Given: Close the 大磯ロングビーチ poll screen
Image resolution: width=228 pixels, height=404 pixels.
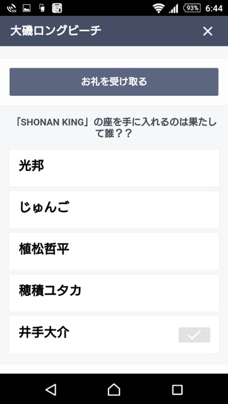Looking at the screenshot, I should (207, 32).
